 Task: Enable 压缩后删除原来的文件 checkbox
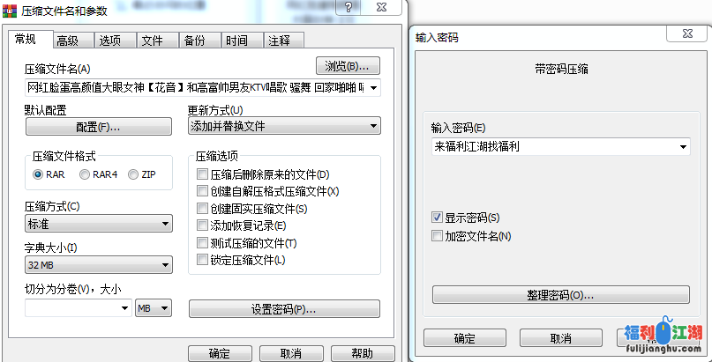[x=202, y=174]
